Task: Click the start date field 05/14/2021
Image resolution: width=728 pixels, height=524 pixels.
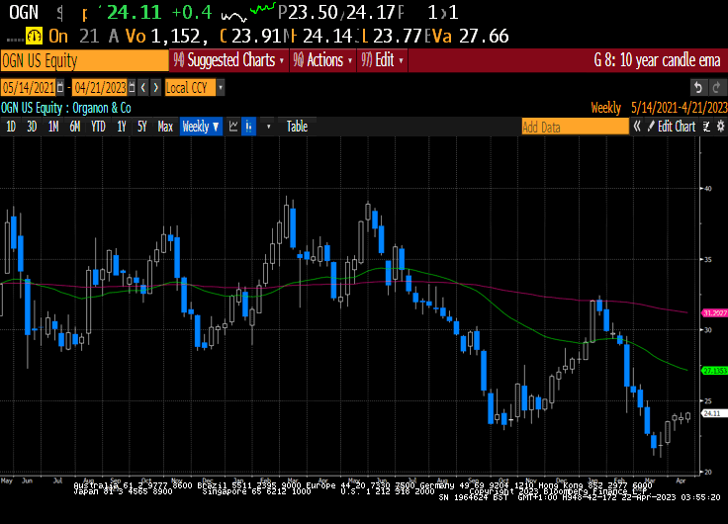Action: (29, 87)
